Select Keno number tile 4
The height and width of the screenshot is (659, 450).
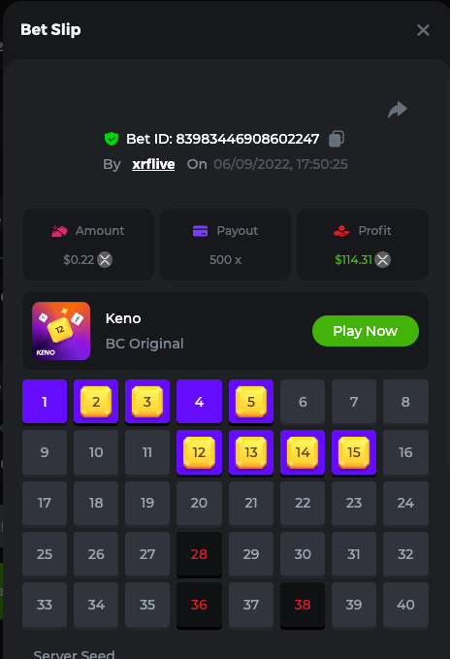pyautogui.click(x=199, y=402)
